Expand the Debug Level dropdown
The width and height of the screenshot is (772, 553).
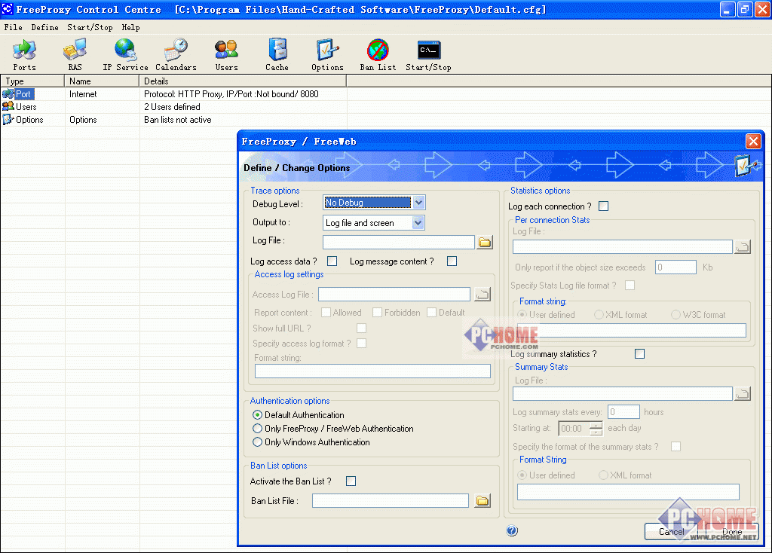(x=418, y=202)
